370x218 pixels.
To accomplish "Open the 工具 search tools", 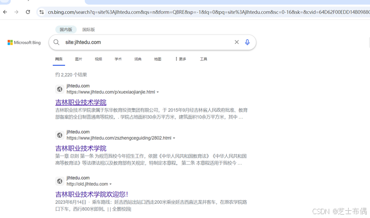I will pos(203,59).
